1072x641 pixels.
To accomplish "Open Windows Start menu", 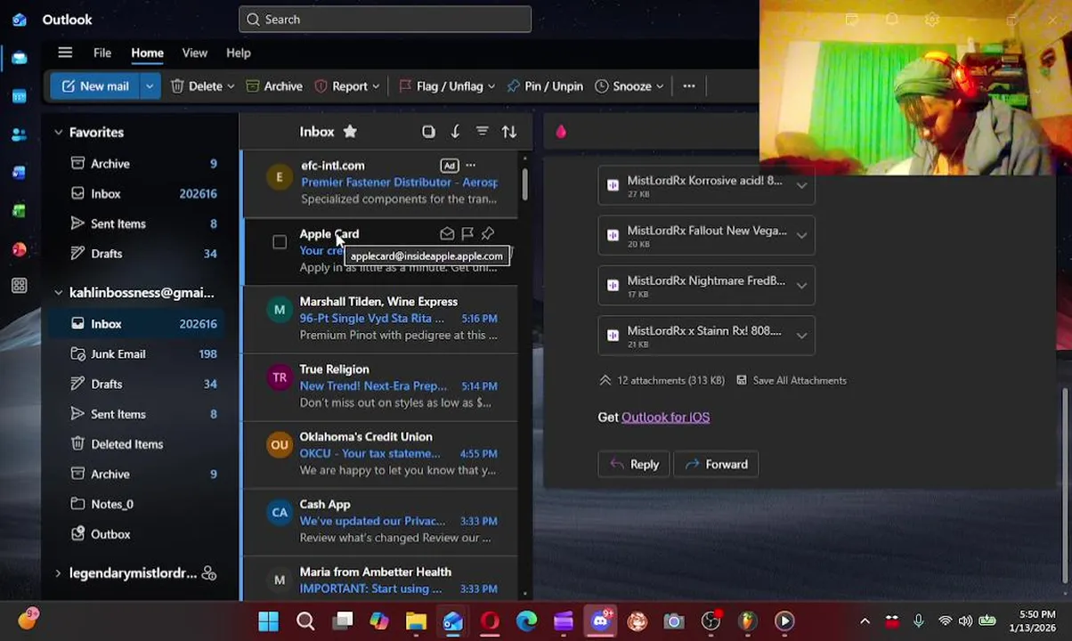I will [268, 621].
